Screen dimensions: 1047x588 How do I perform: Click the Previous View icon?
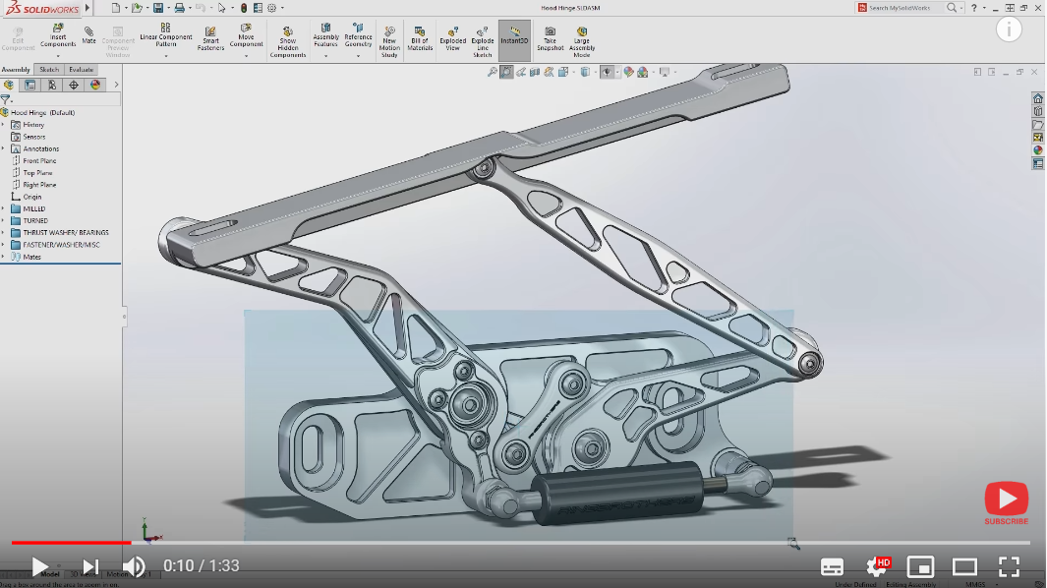coord(521,72)
